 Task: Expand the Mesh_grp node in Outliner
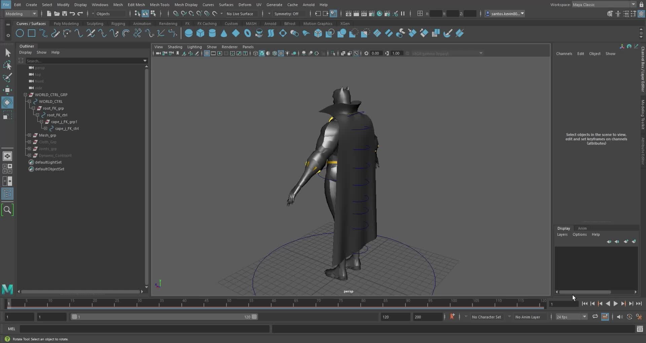coord(30,135)
